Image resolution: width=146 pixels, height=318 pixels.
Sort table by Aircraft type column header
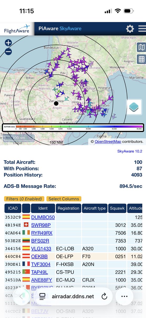95,208
